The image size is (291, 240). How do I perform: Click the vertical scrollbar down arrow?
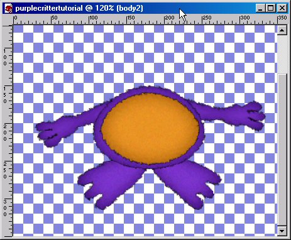click(282, 231)
